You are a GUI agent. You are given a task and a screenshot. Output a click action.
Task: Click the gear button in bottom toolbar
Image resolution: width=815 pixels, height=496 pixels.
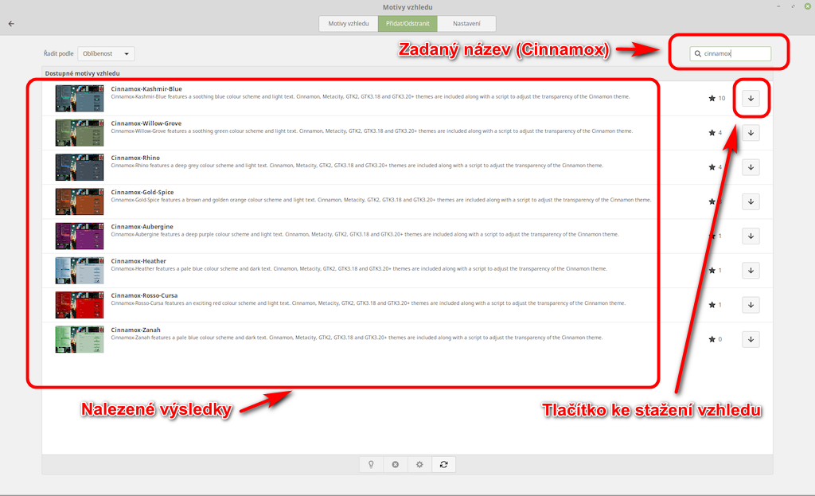coord(419,464)
